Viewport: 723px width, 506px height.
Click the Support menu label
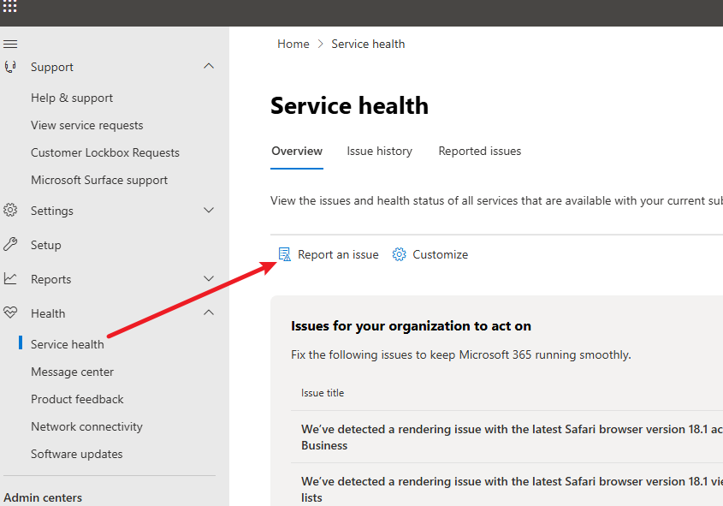(x=52, y=68)
